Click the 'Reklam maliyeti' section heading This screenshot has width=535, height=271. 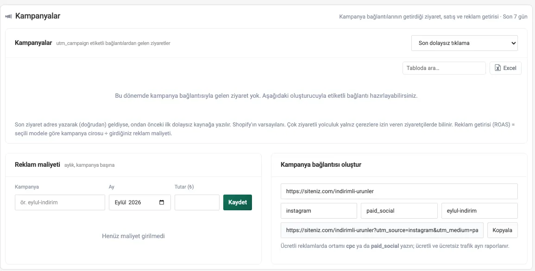[x=38, y=164]
